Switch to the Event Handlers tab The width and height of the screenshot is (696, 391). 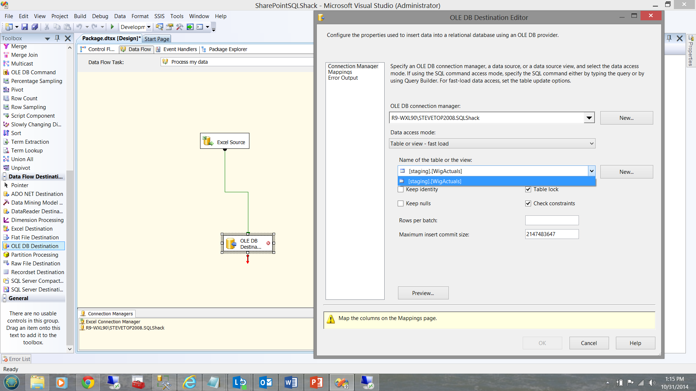click(180, 49)
